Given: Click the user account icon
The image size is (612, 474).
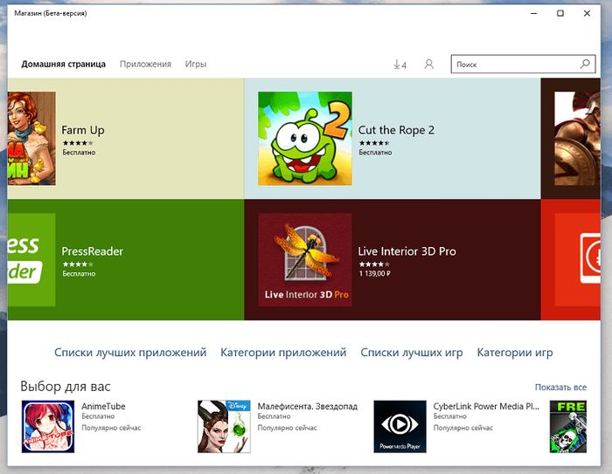Looking at the screenshot, I should 428,65.
